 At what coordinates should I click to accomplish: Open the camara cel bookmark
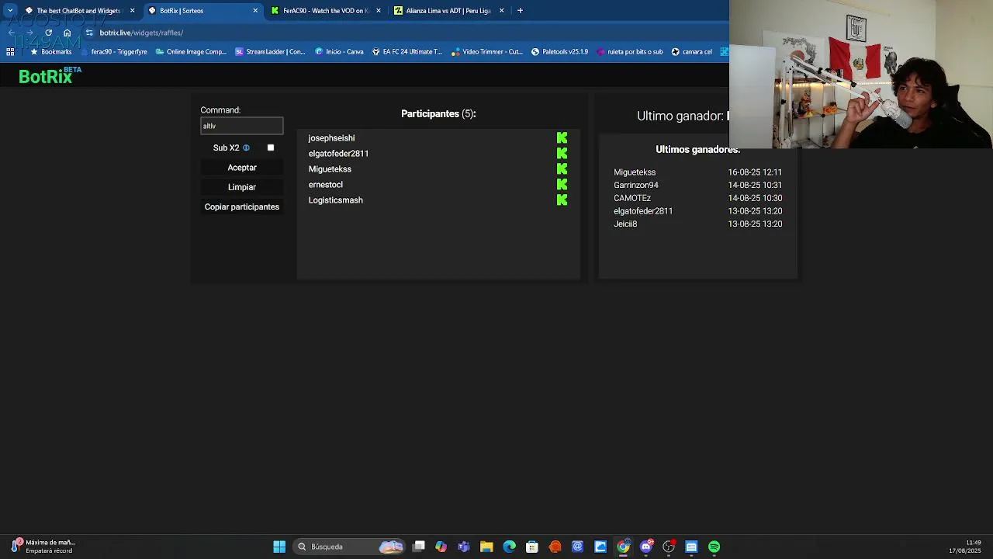click(691, 52)
